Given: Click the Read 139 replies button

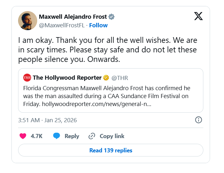Looking at the screenshot, I should point(111,150).
